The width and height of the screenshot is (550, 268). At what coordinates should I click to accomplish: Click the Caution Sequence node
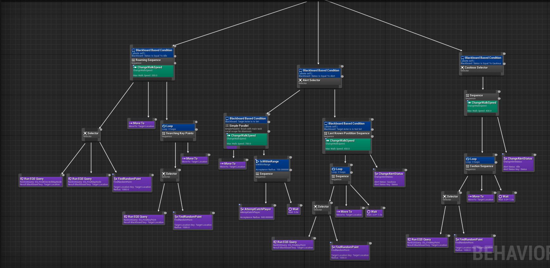[x=480, y=167]
